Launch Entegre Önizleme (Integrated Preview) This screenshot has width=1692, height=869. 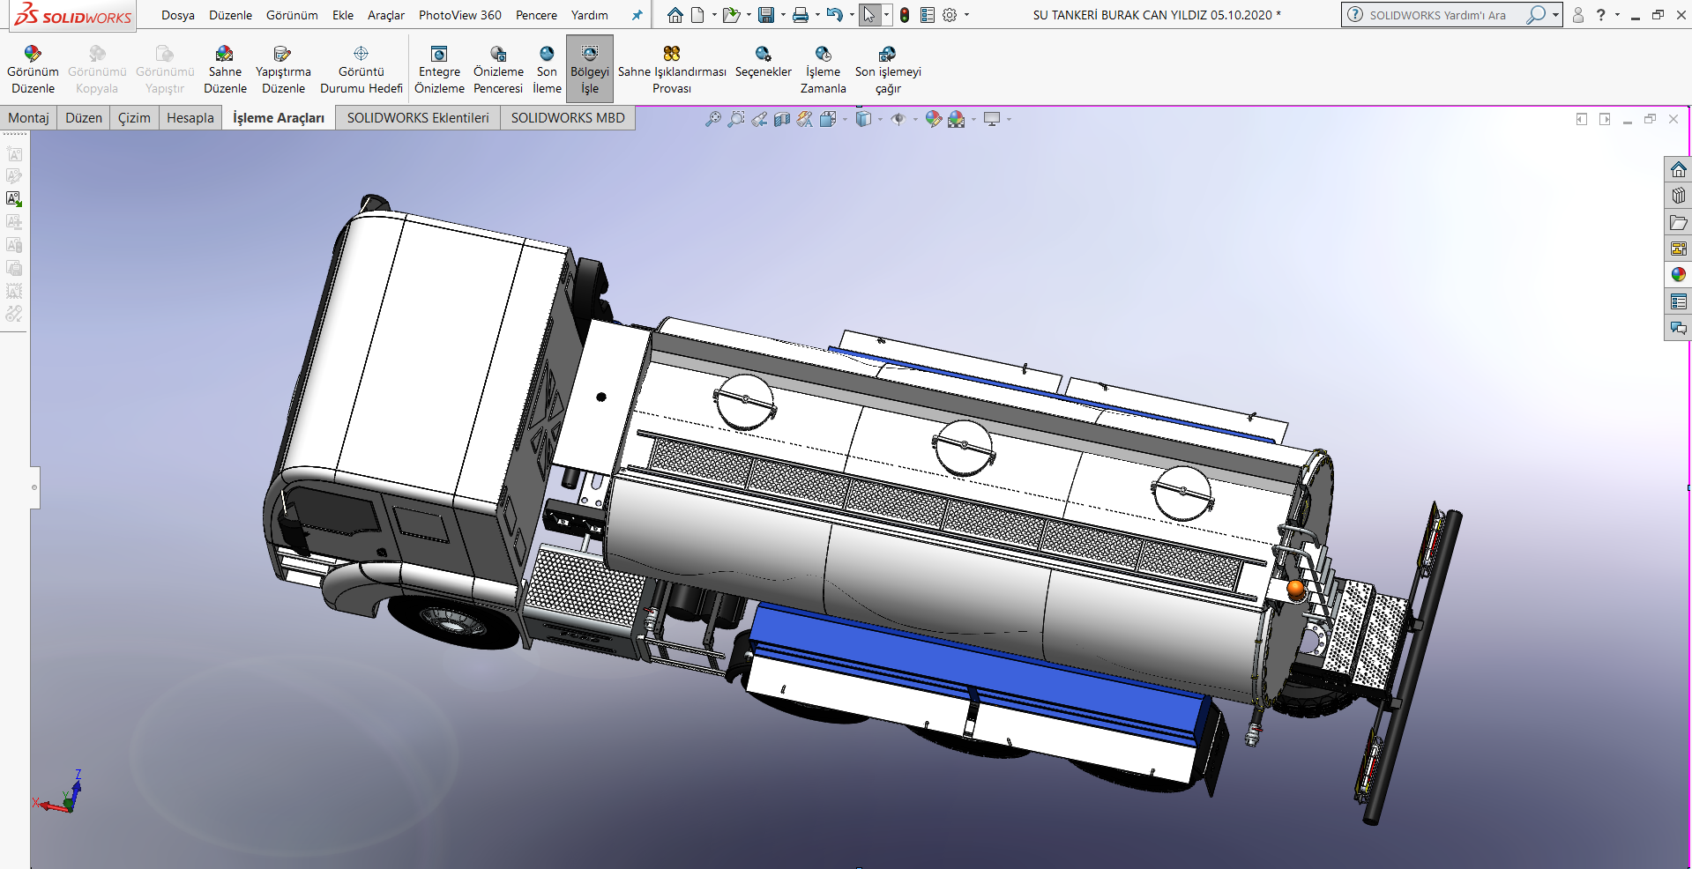439,70
